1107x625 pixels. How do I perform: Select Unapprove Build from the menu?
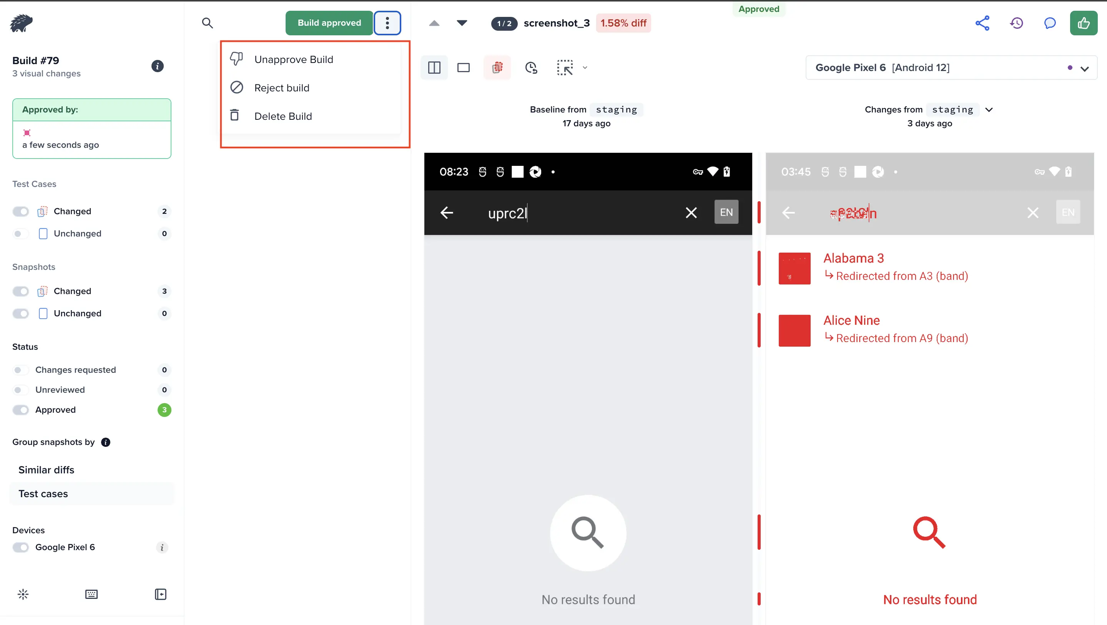[x=294, y=60]
